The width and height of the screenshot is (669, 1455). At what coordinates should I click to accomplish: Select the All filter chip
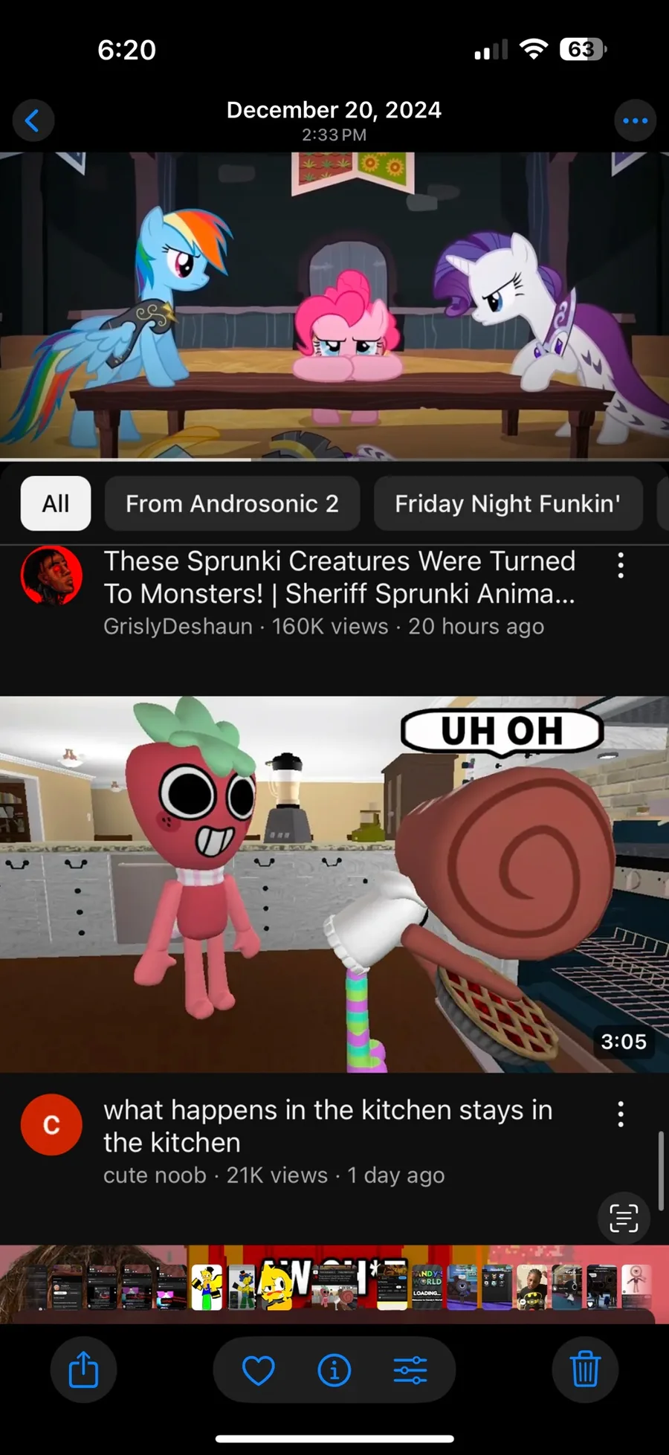point(56,503)
